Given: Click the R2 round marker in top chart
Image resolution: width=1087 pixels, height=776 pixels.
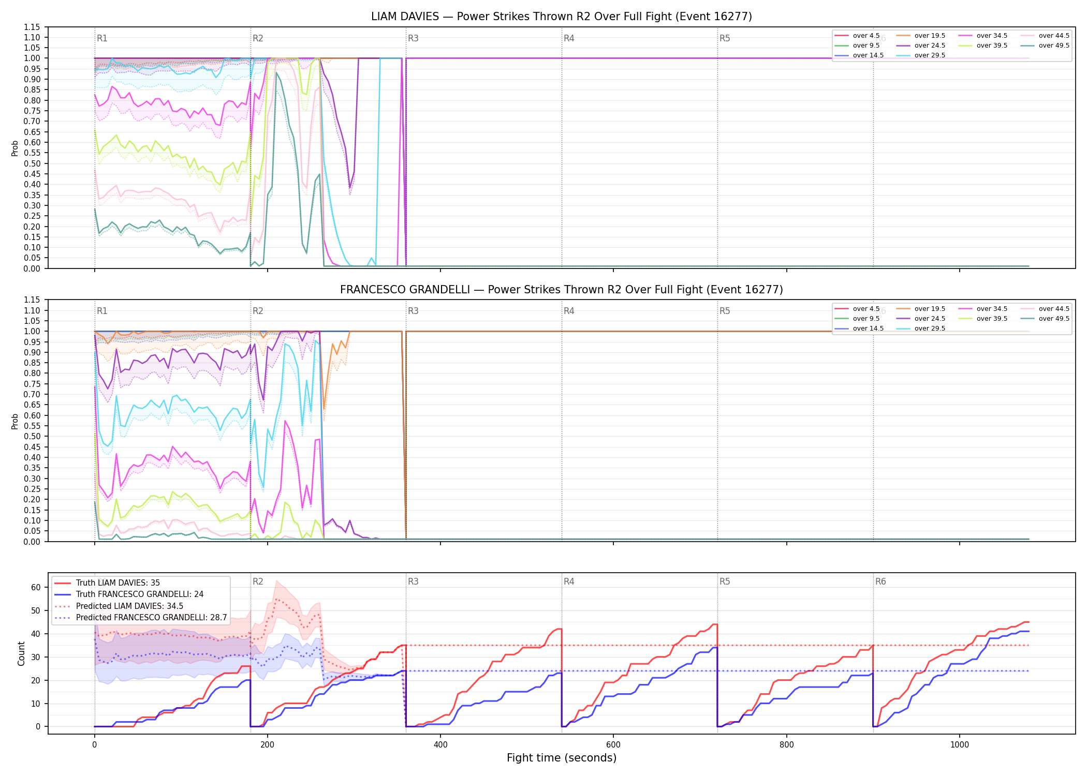Looking at the screenshot, I should (x=258, y=38).
